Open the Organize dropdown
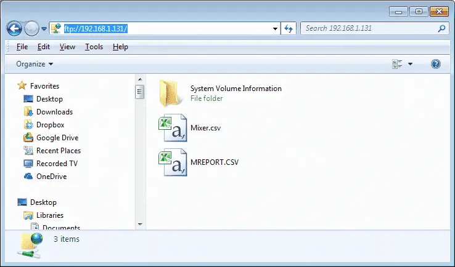455x267 pixels. (35, 64)
